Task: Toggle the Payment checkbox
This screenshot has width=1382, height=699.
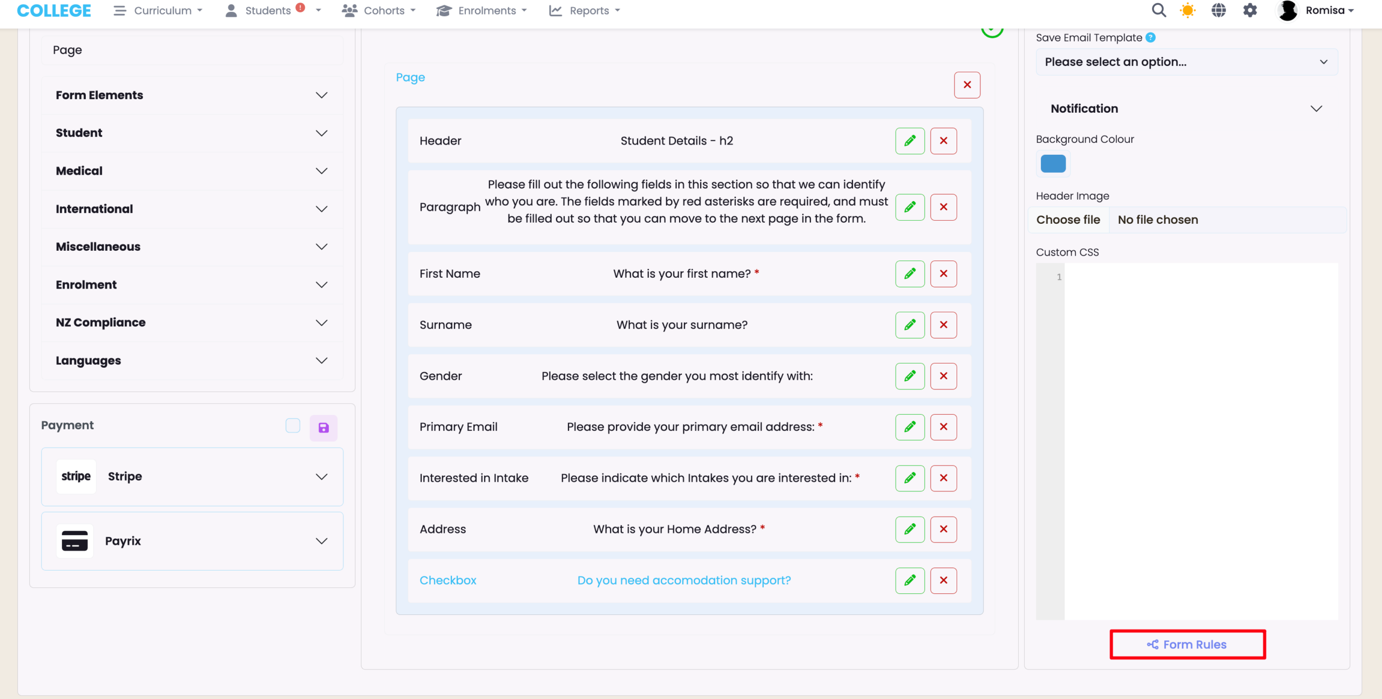Action: click(293, 426)
